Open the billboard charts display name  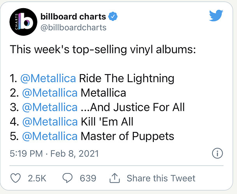pyautogui.click(x=73, y=16)
